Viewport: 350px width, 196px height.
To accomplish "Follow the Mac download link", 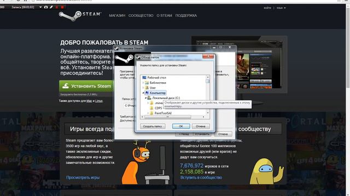I will pyautogui.click(x=89, y=101).
